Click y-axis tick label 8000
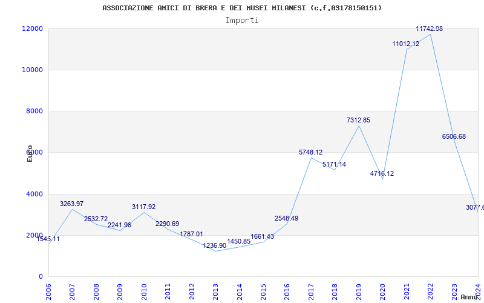This screenshot has width=484, height=303. click(x=34, y=111)
